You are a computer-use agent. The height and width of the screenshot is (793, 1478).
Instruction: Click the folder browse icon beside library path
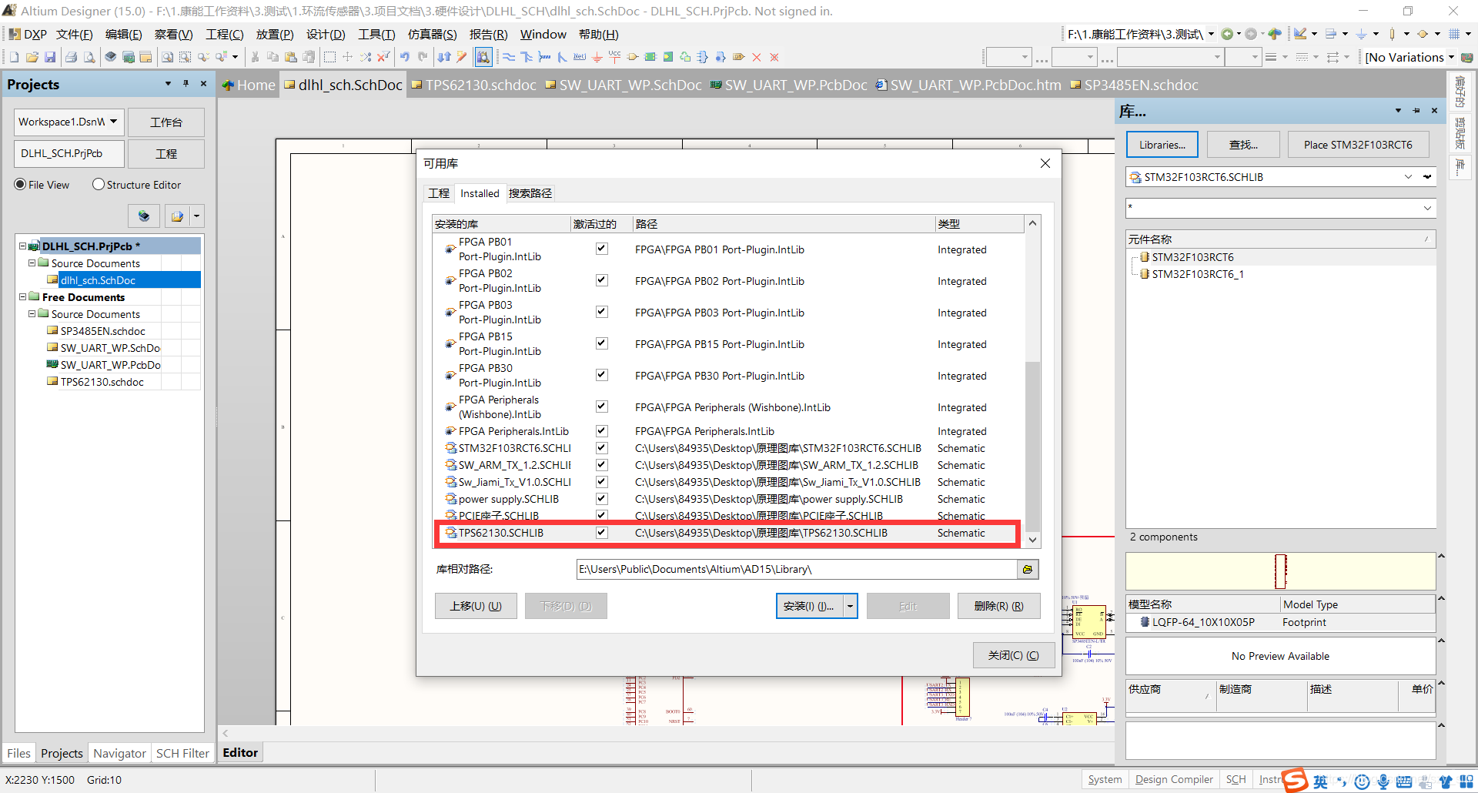[x=1028, y=569]
